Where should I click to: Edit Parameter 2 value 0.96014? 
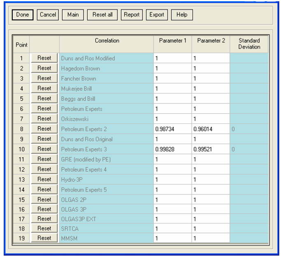(211, 129)
